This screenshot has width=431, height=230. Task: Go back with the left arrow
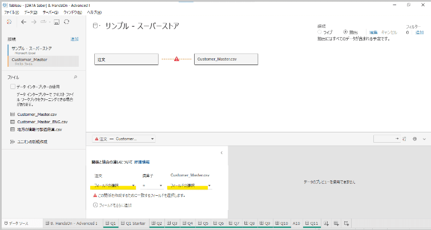[24, 22]
